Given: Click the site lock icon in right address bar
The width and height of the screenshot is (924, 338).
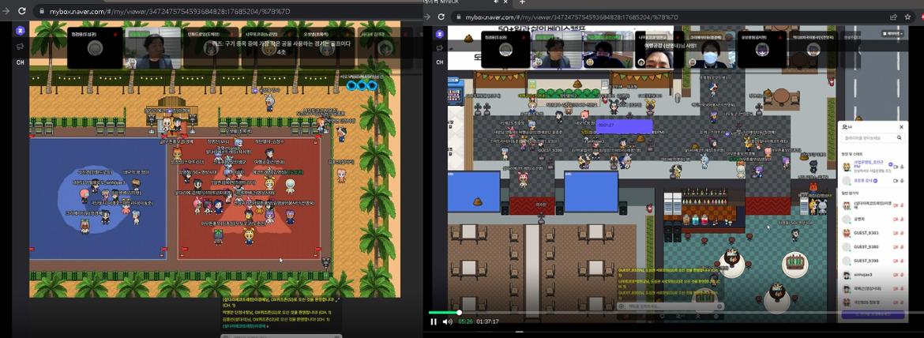Looking at the screenshot, I should [x=460, y=17].
